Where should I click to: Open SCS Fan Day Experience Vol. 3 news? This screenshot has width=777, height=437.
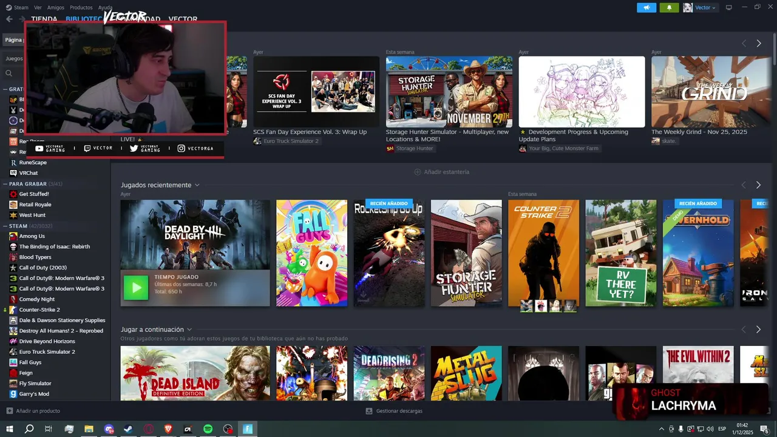(x=316, y=92)
